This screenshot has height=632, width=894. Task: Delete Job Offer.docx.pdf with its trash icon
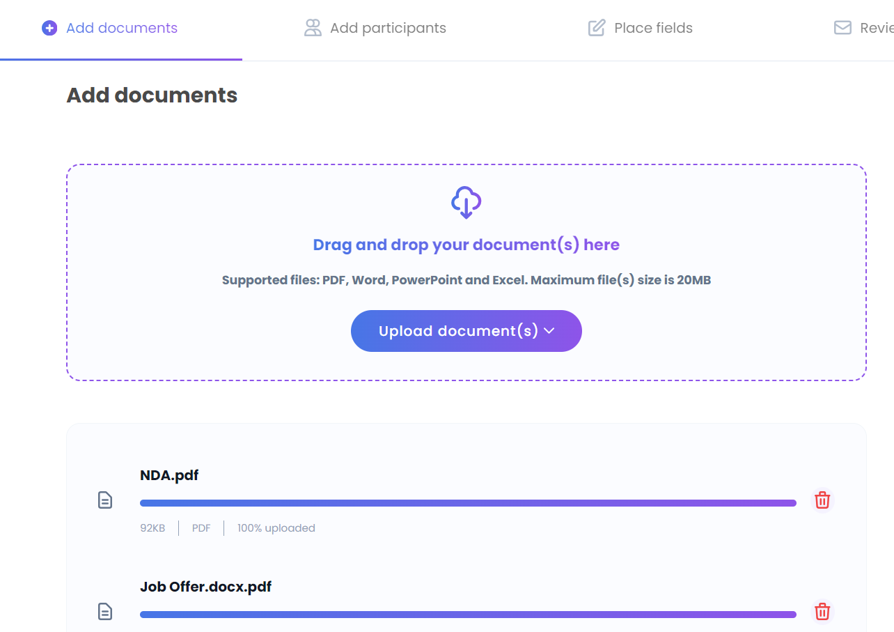point(822,612)
